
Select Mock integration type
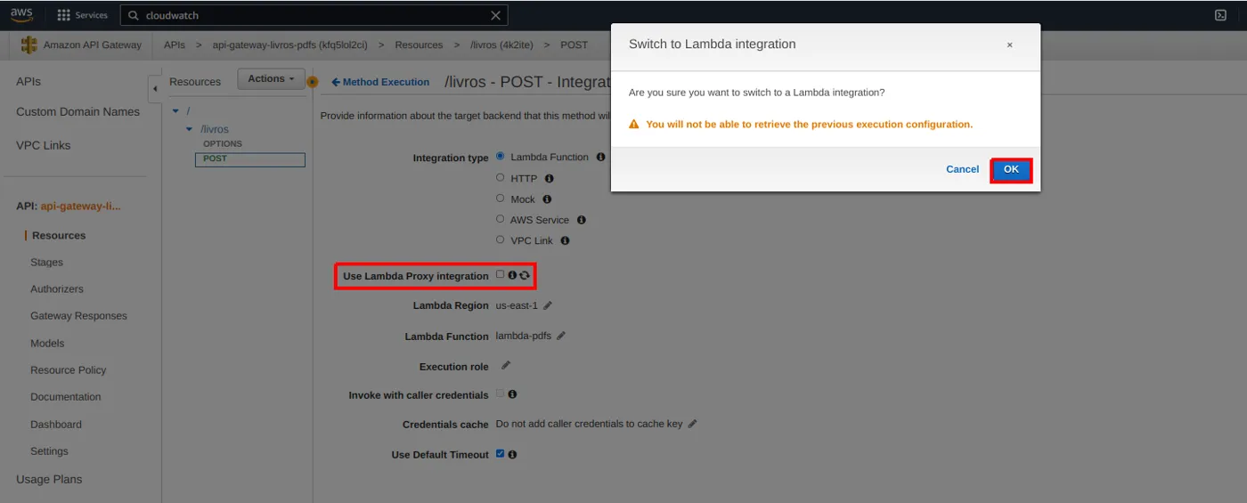[x=501, y=198]
